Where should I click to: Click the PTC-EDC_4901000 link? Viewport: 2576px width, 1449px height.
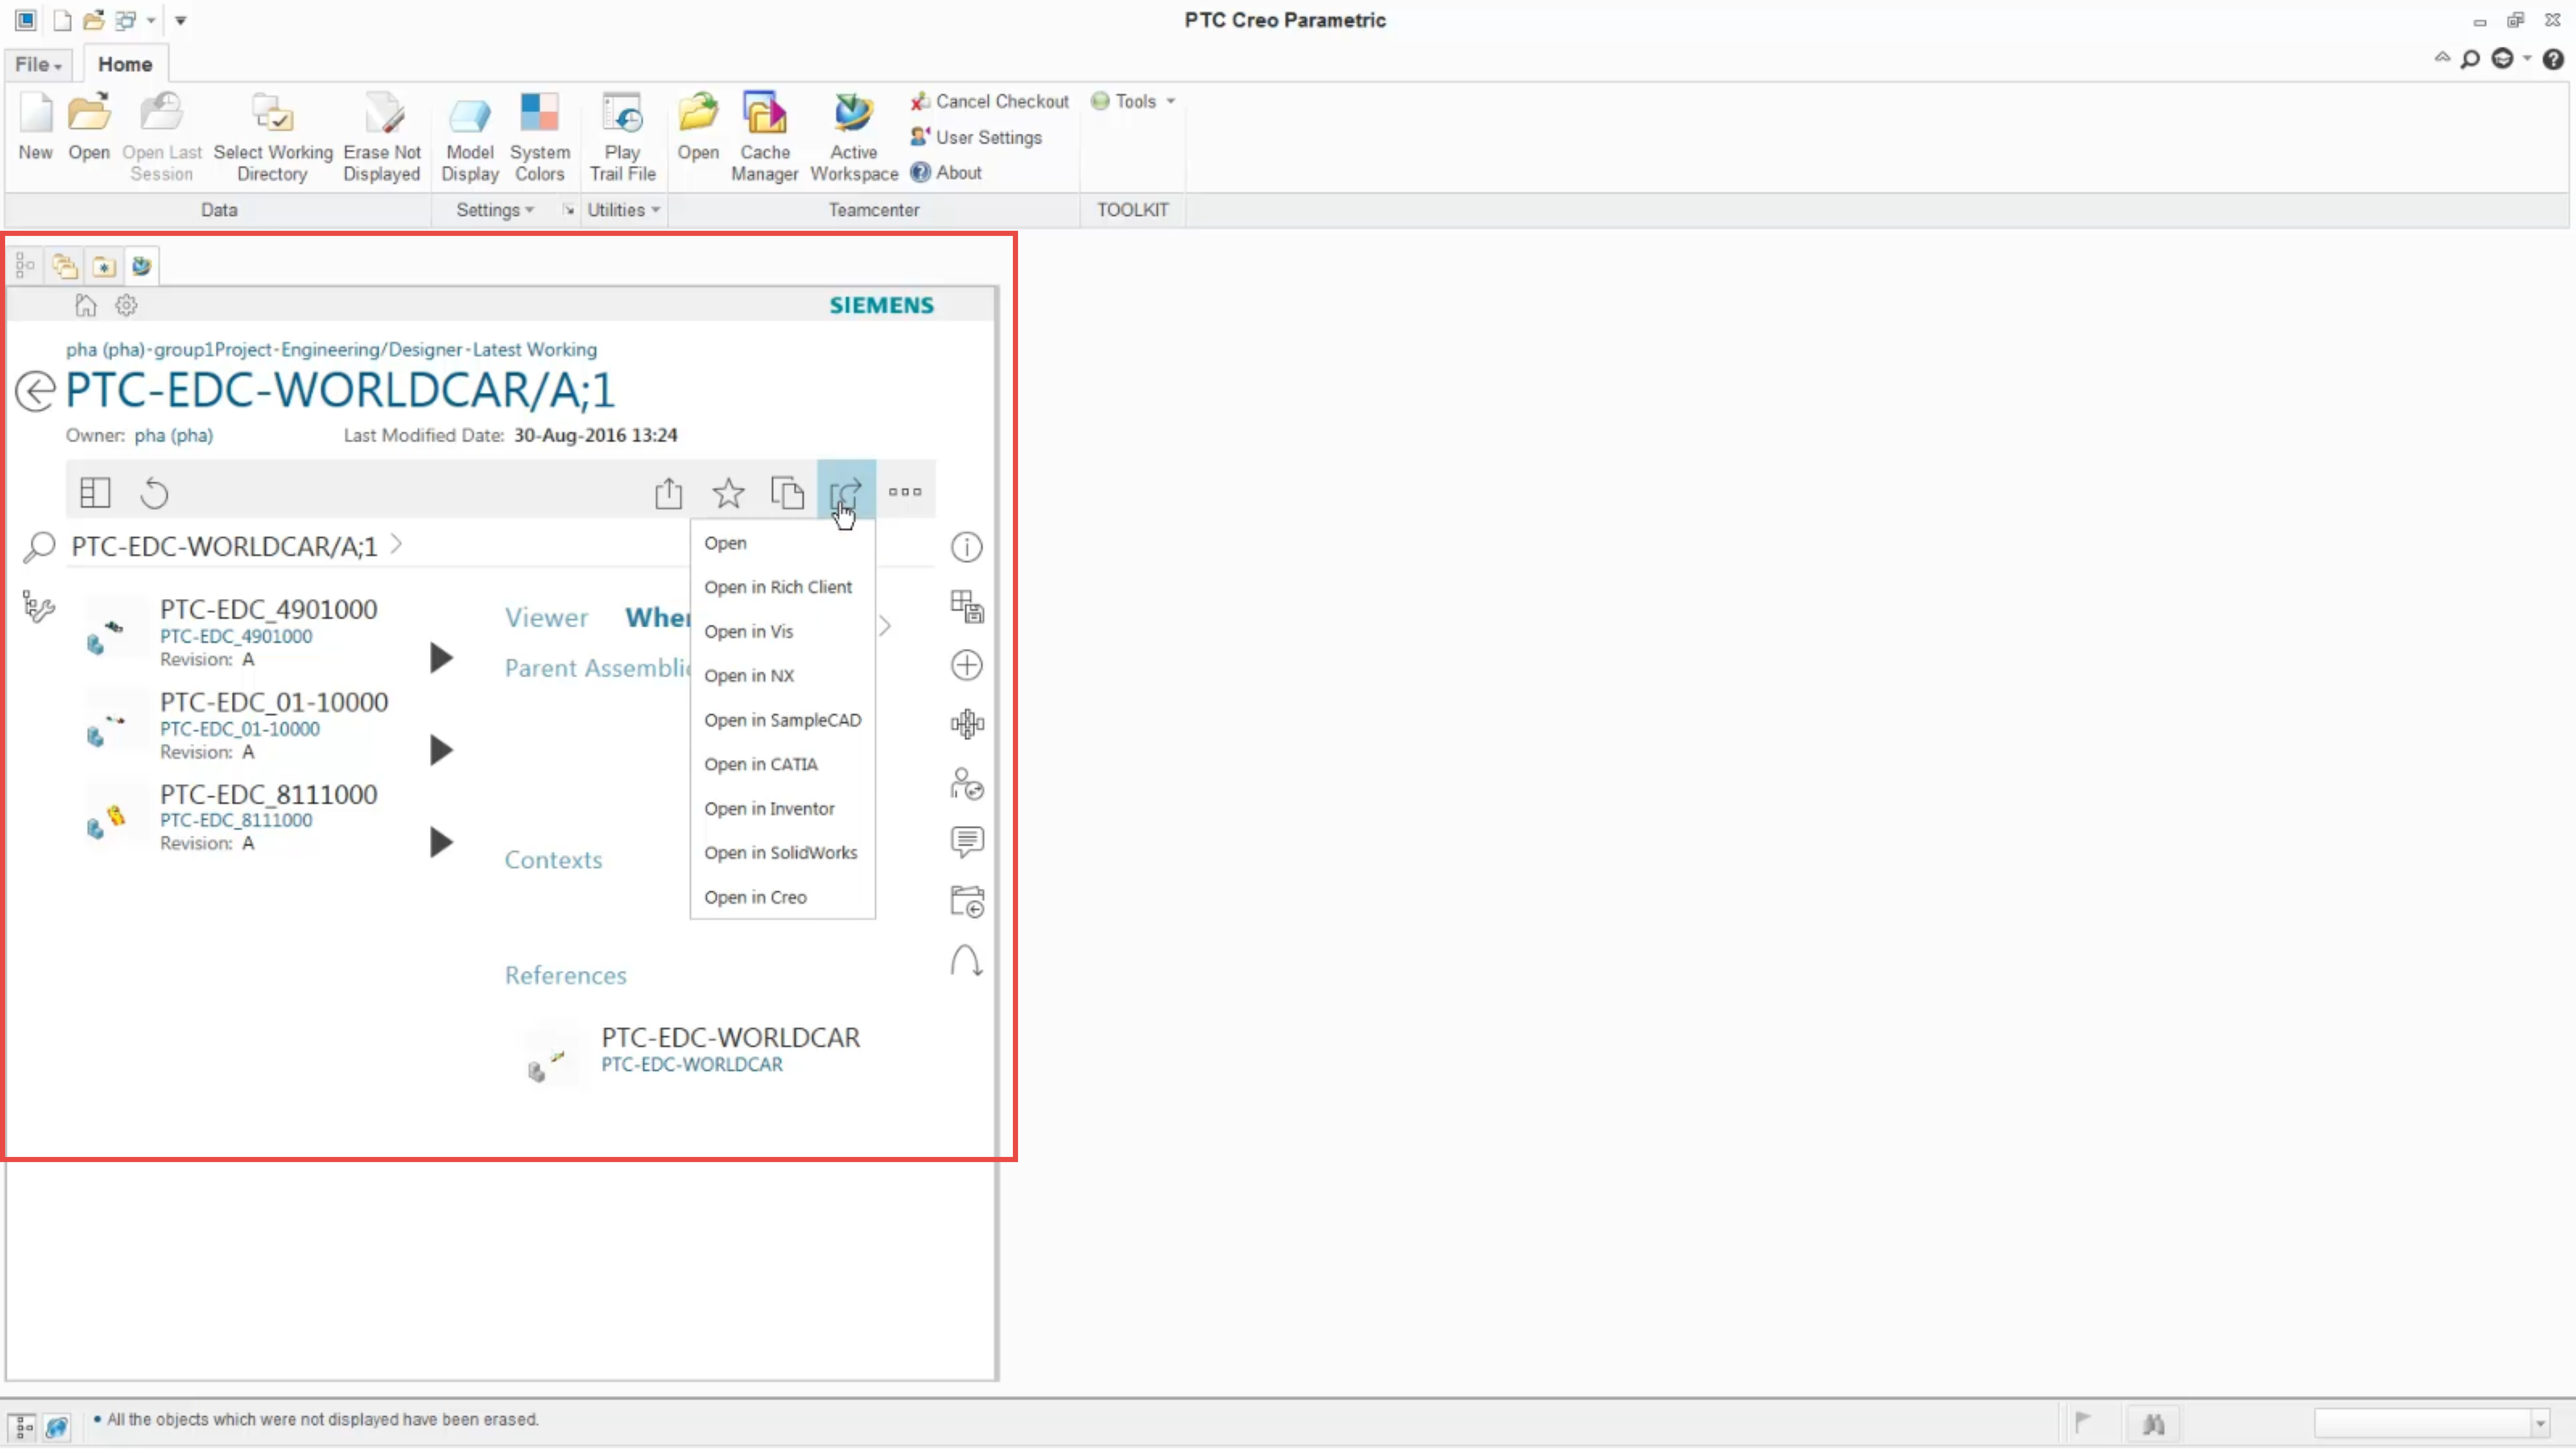236,636
